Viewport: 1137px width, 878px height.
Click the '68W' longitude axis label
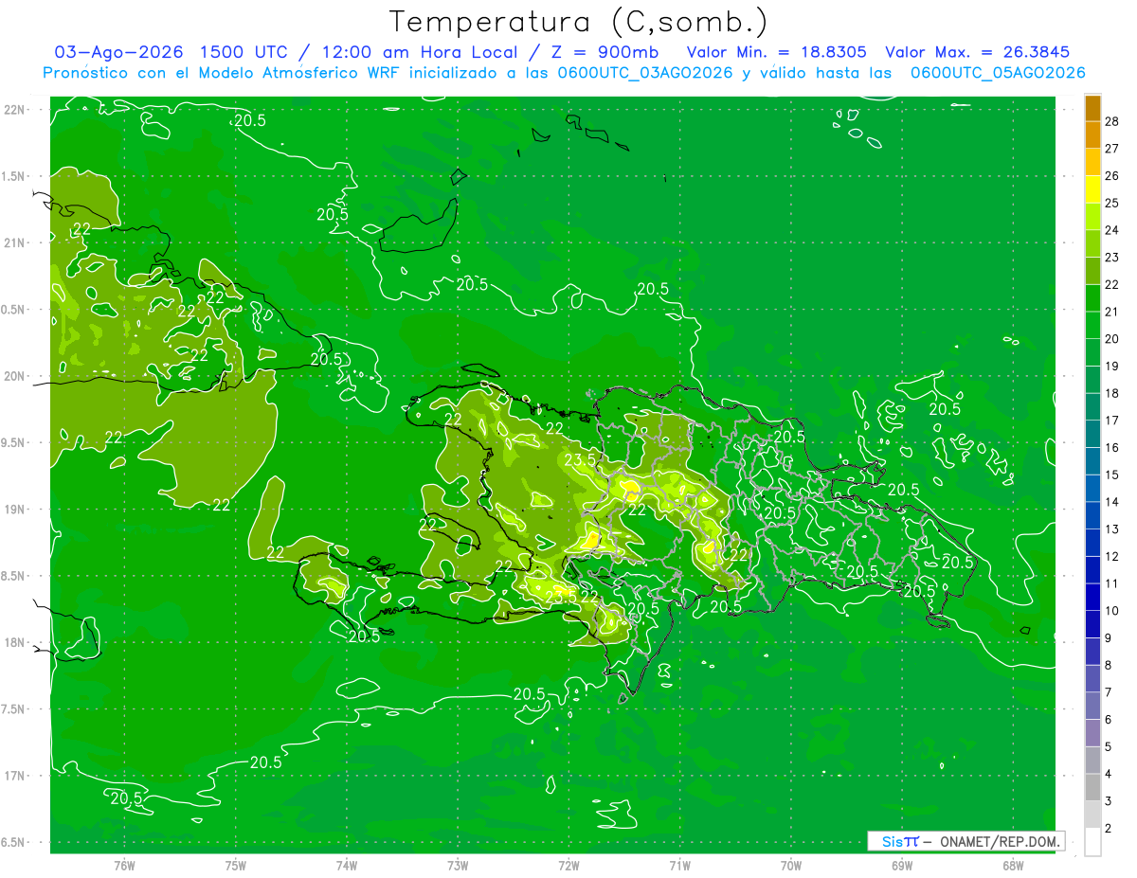click(1013, 865)
